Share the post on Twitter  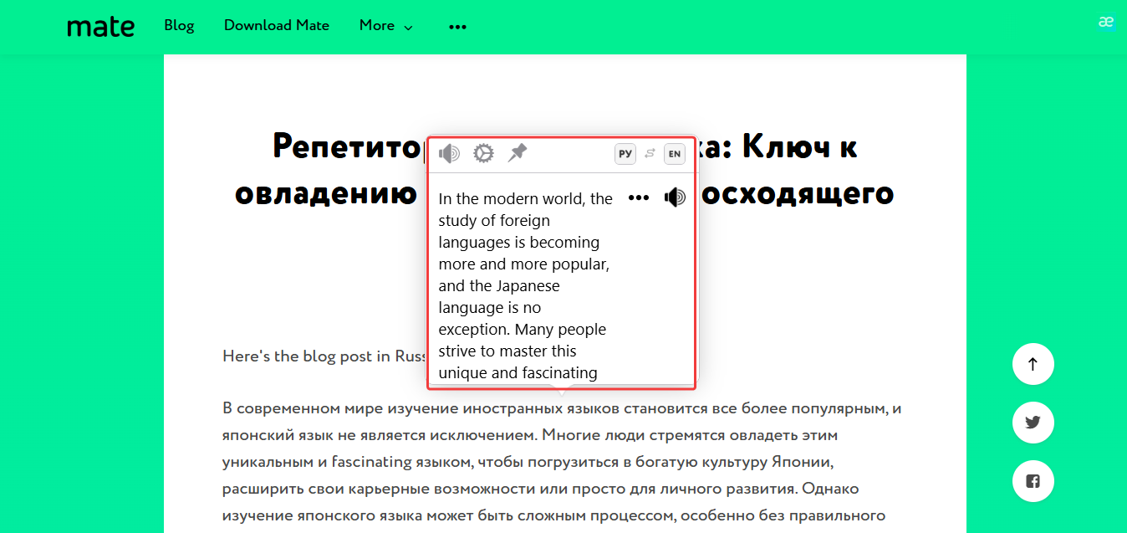[x=1033, y=423]
